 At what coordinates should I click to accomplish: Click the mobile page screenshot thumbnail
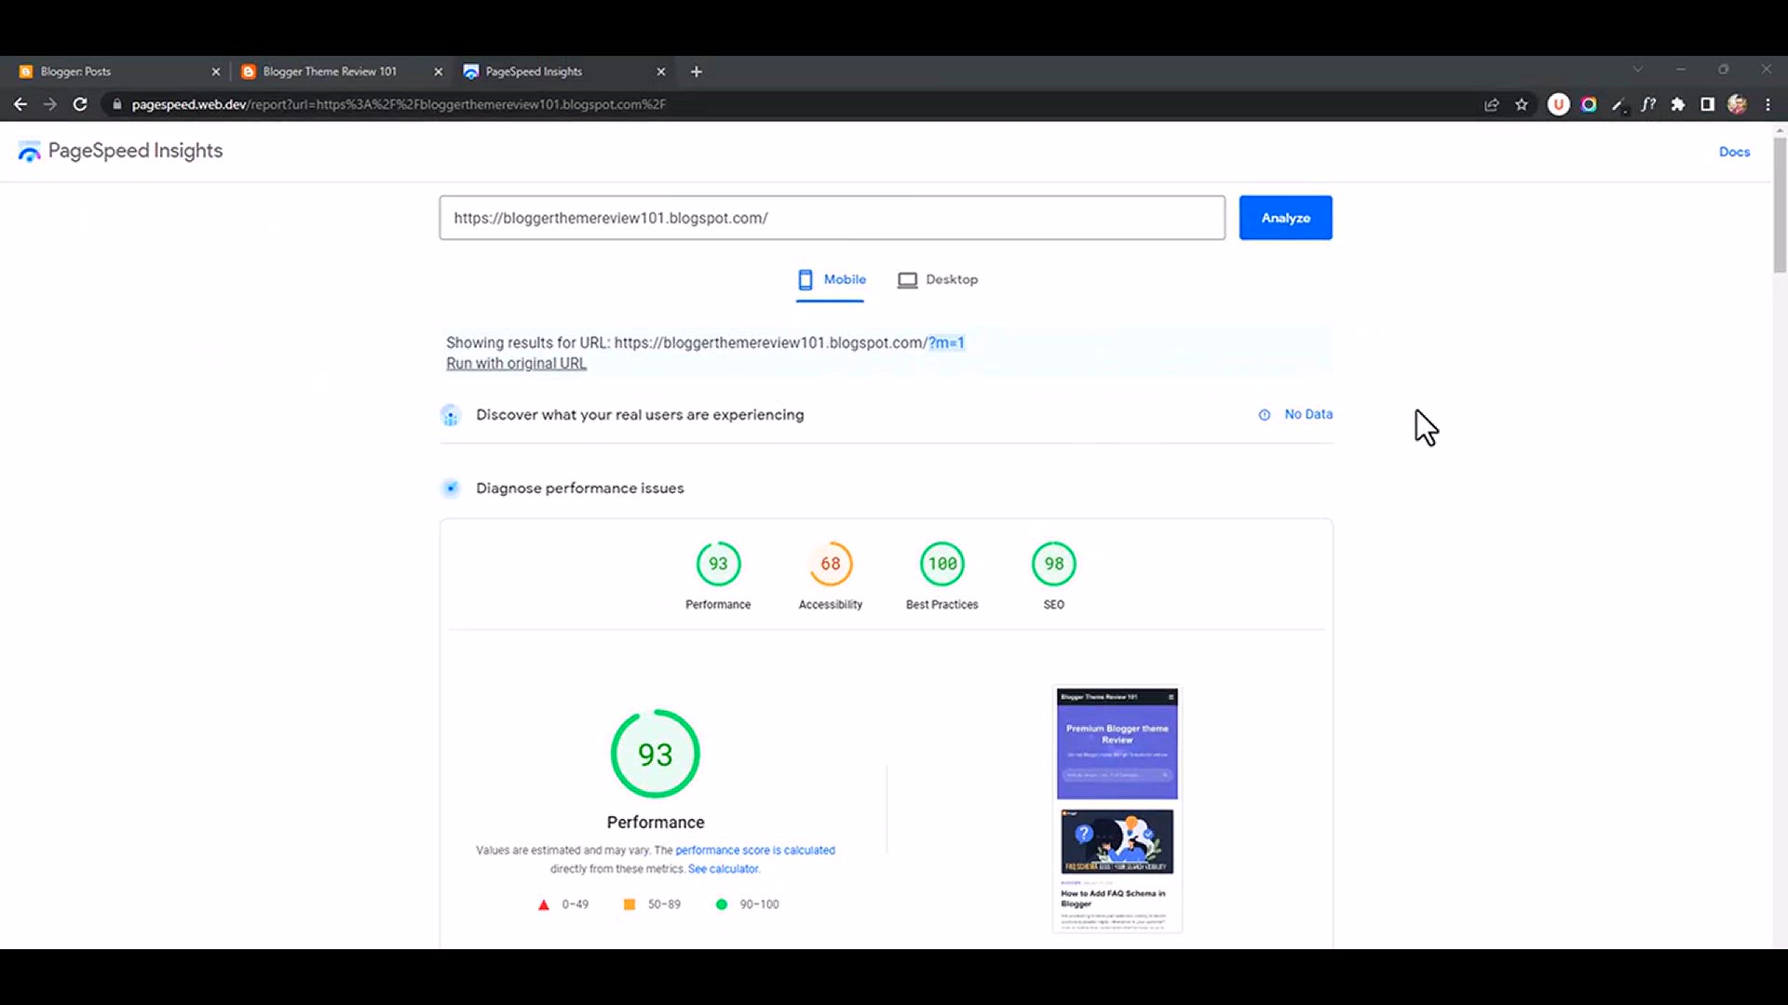1117,810
